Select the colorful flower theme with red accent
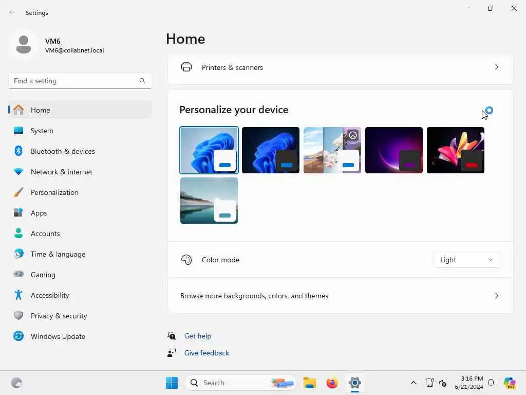The image size is (526, 395). 456,150
